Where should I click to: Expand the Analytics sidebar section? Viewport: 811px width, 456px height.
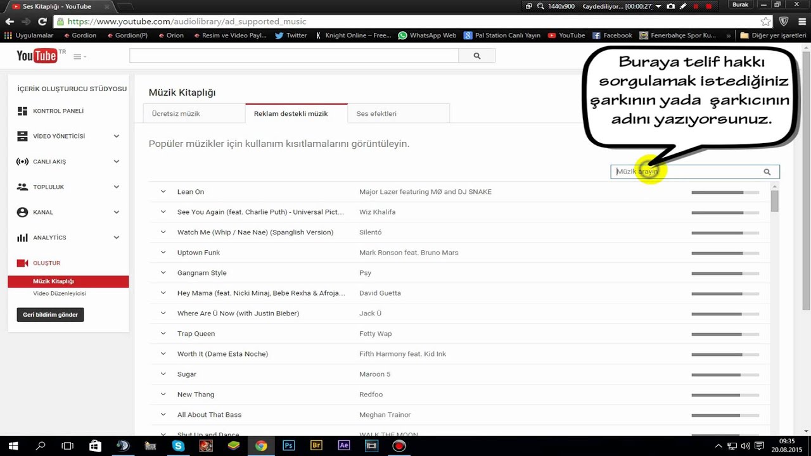117,237
